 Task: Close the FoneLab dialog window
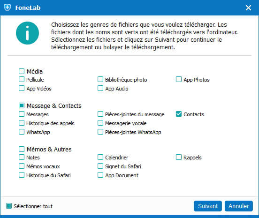point(248,8)
